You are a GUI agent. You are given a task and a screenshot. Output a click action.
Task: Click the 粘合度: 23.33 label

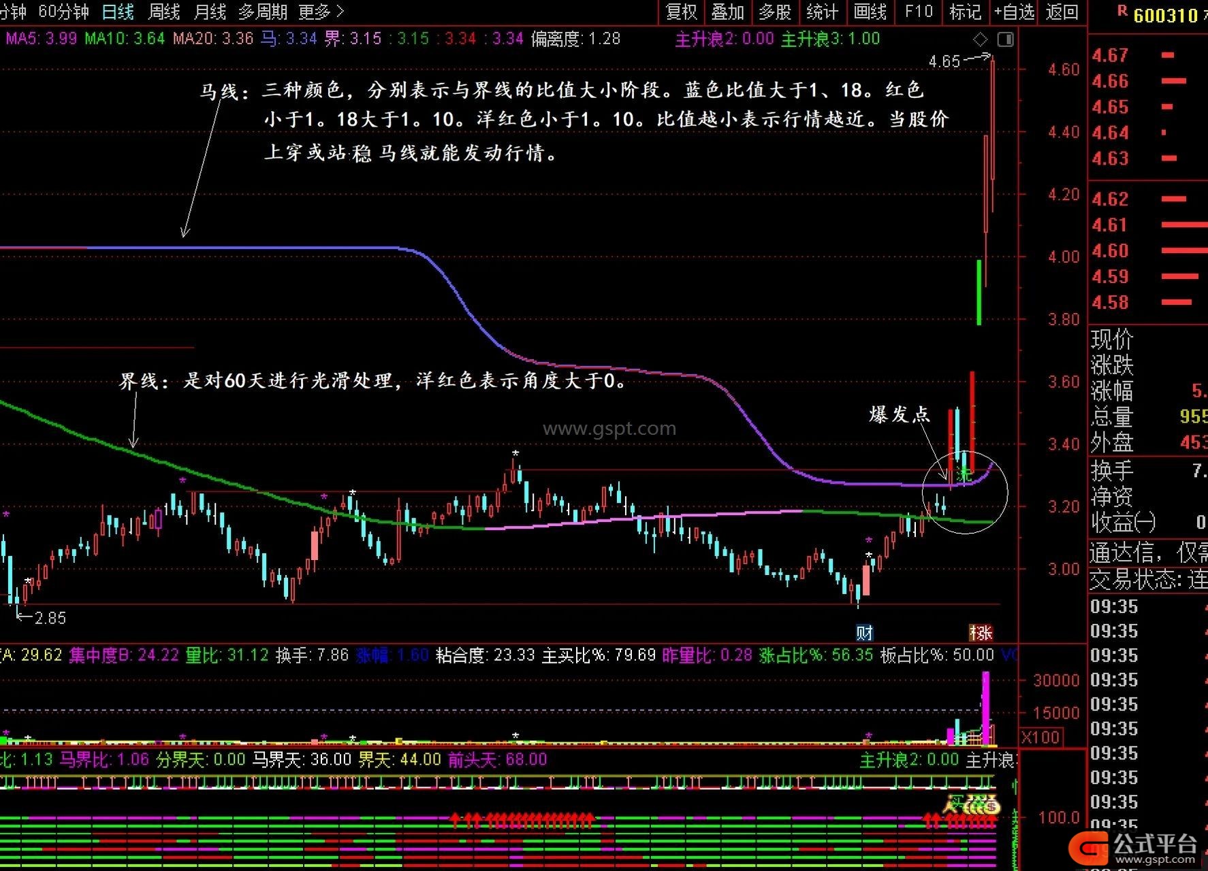click(x=485, y=655)
